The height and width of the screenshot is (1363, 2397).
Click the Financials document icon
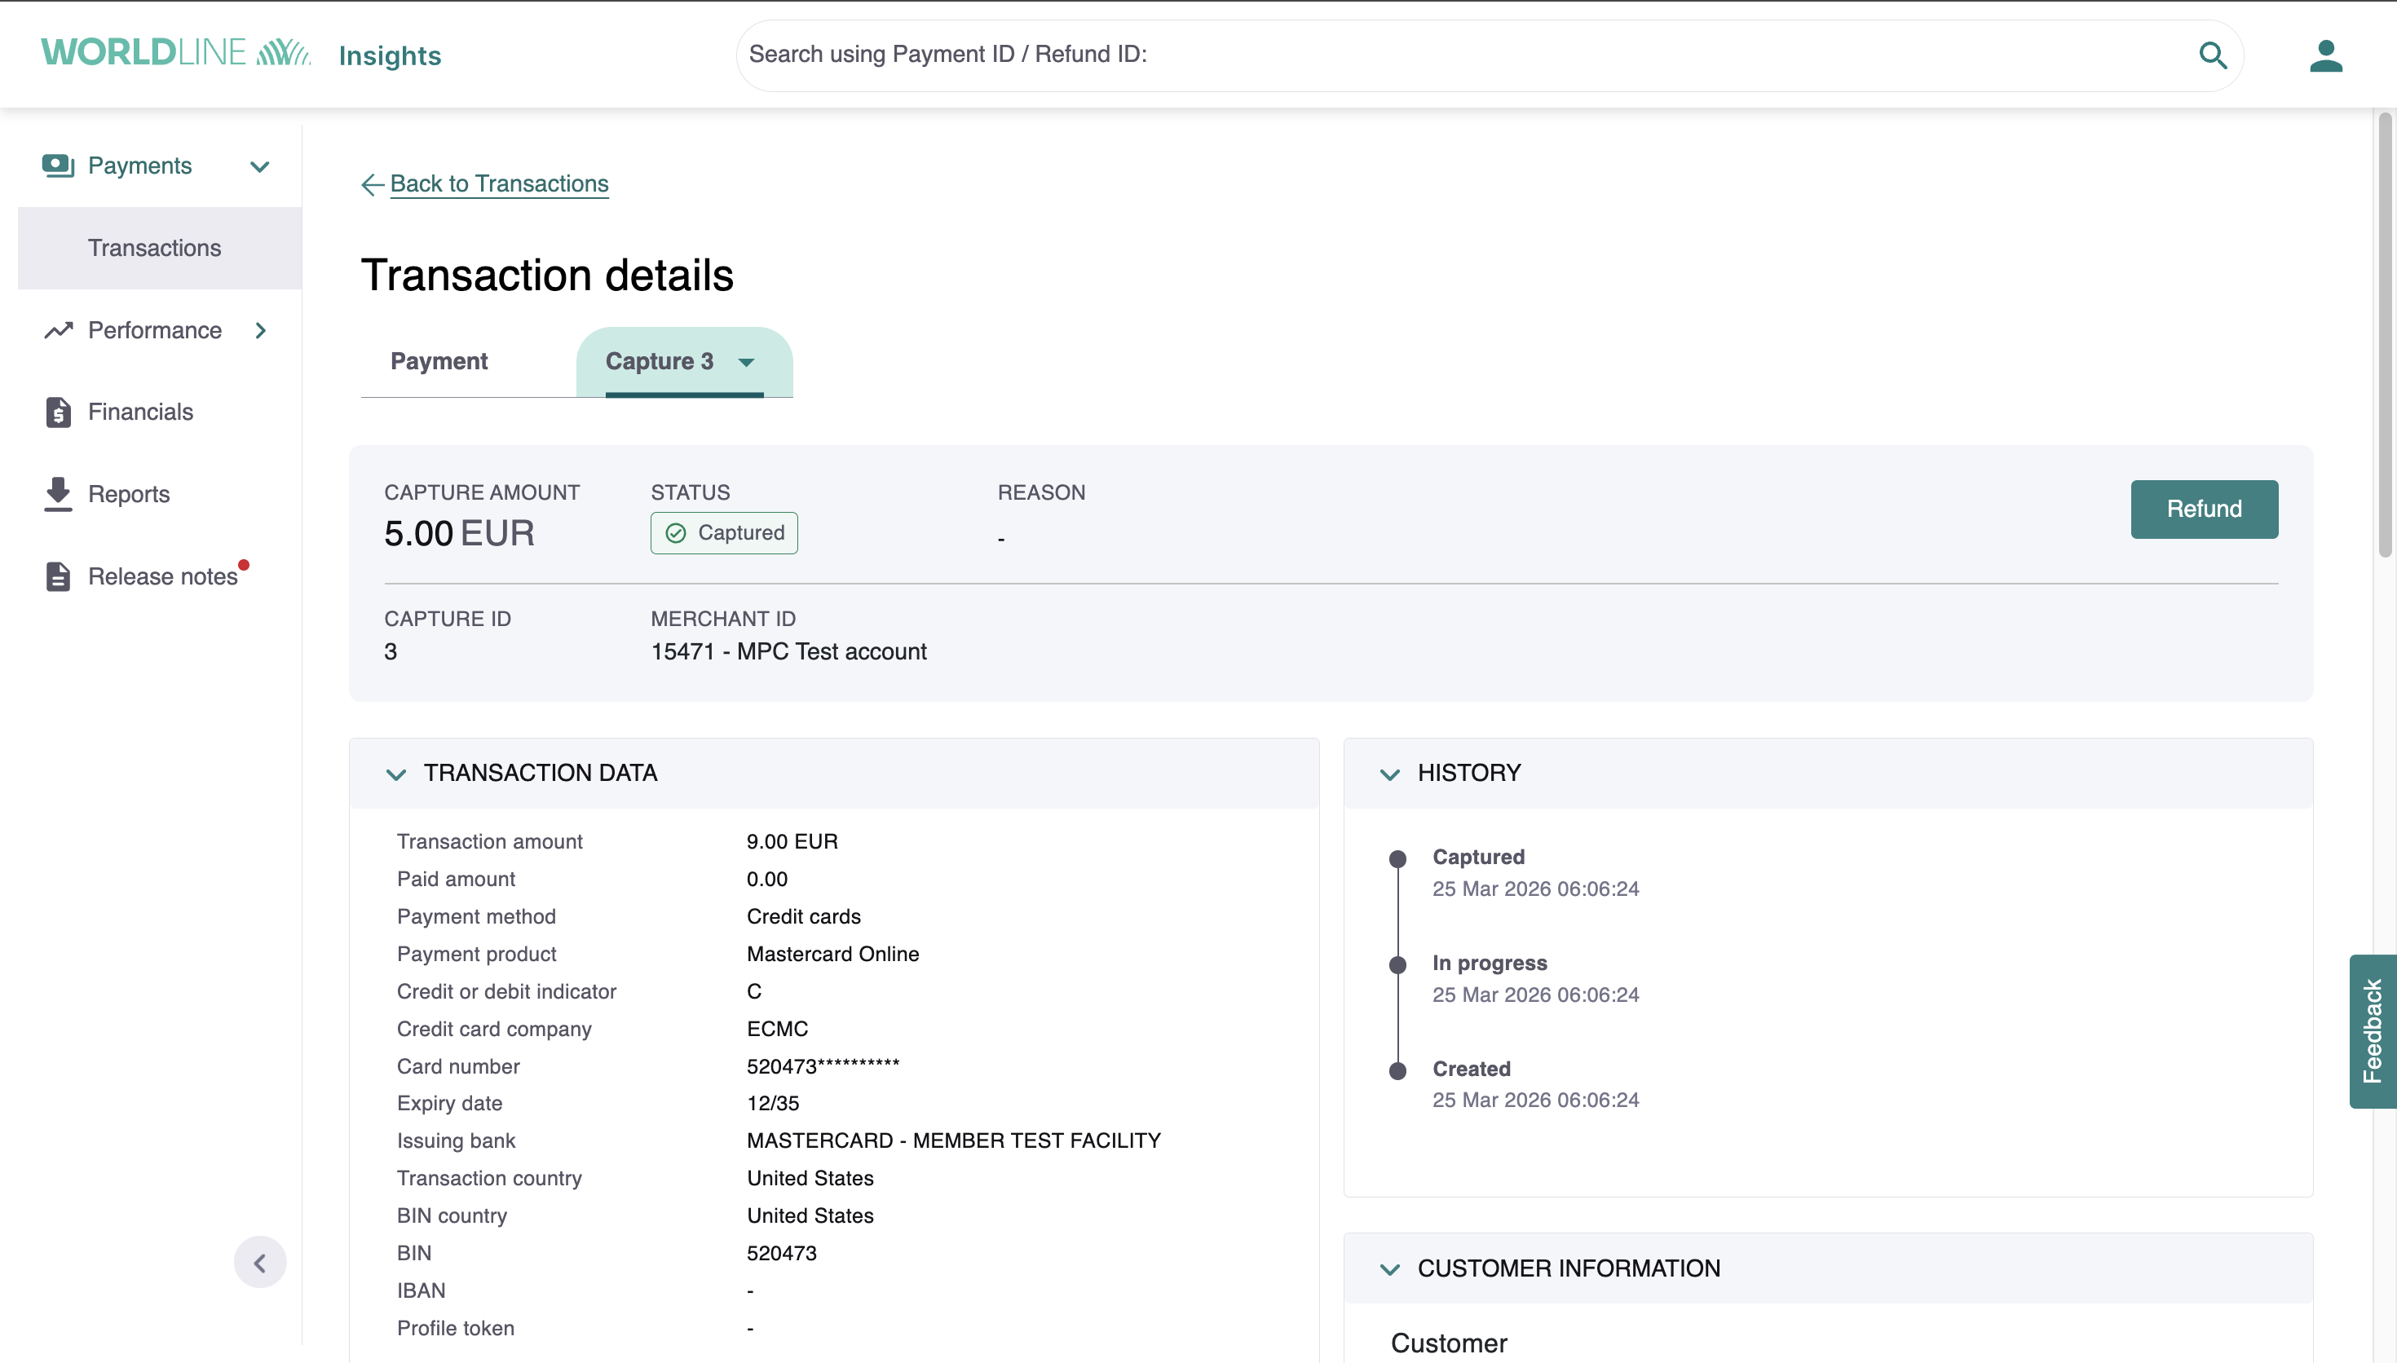[58, 412]
